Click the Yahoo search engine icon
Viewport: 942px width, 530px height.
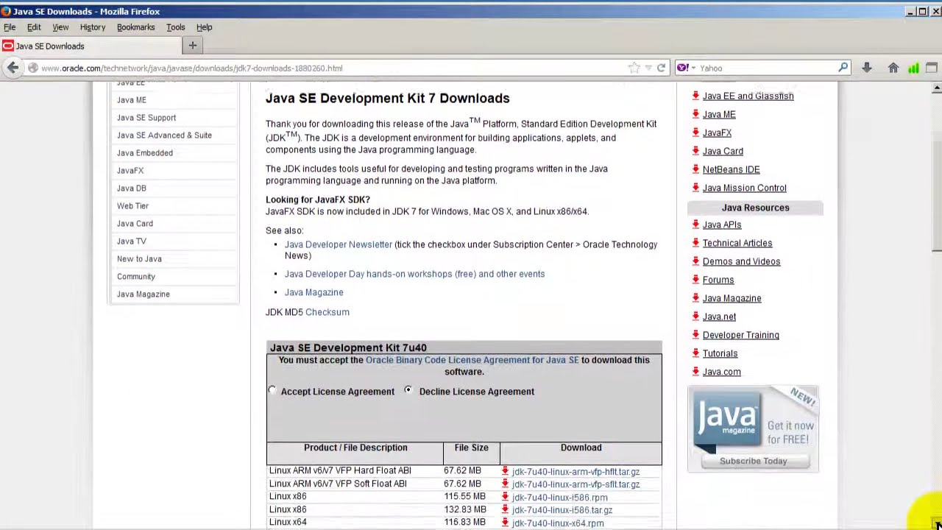[681, 68]
